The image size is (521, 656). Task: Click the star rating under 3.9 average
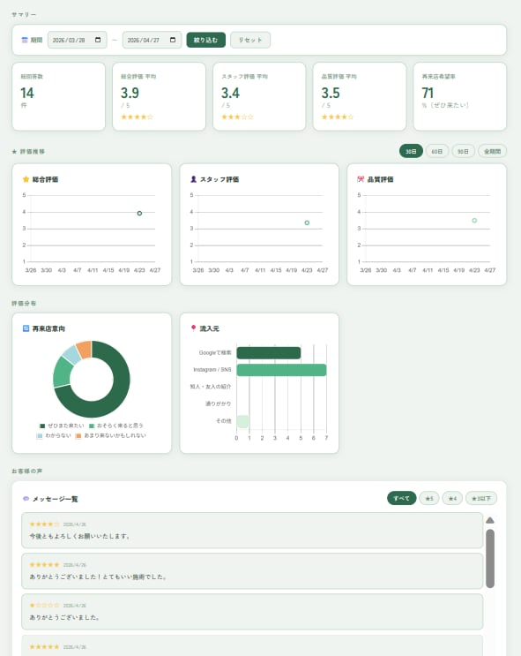pos(137,117)
